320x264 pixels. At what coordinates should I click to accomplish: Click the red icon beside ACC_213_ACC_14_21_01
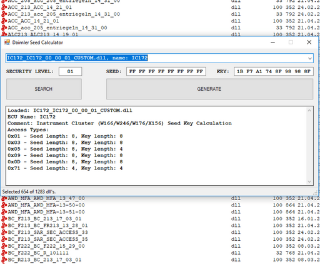tap(4, 8)
